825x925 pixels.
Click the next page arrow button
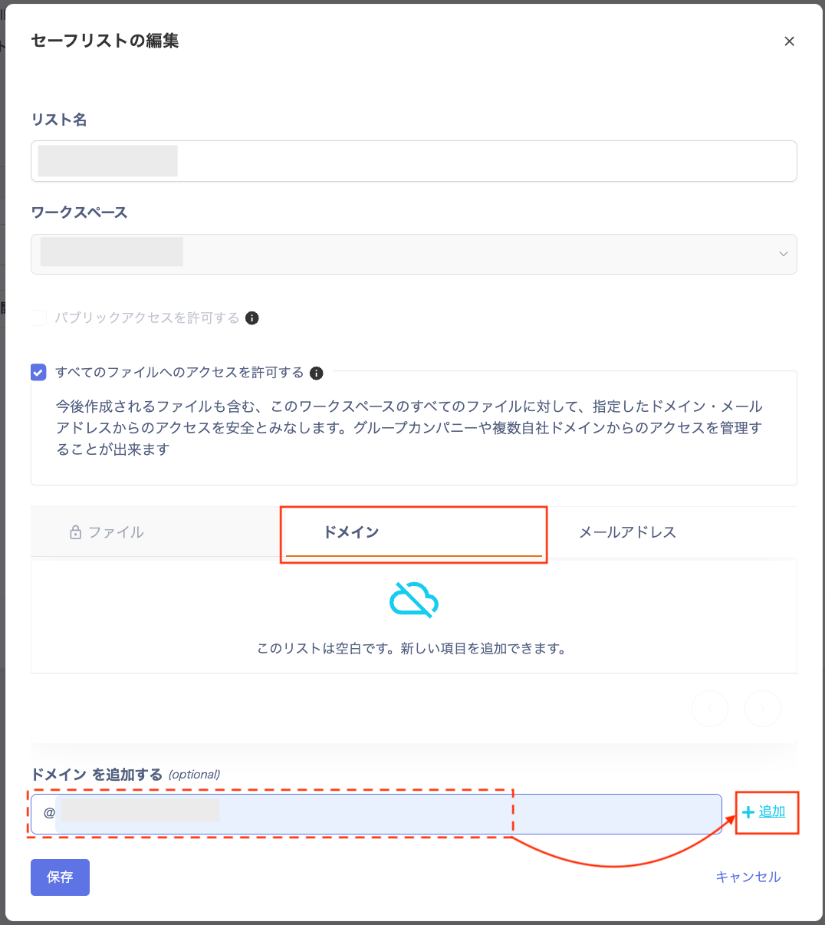(763, 709)
